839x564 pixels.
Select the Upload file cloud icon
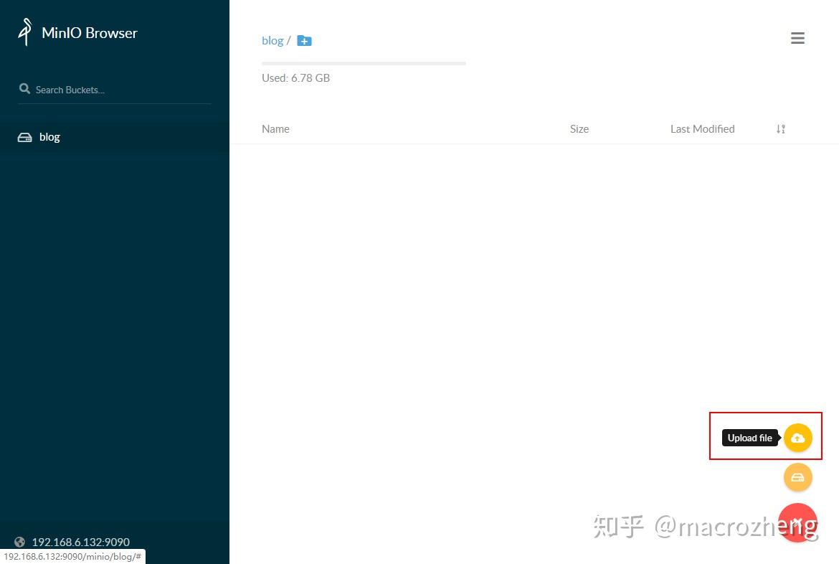click(797, 437)
